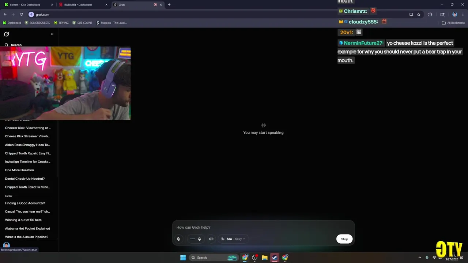Go back using the browser back arrow
The width and height of the screenshot is (468, 263).
click(x=5, y=15)
